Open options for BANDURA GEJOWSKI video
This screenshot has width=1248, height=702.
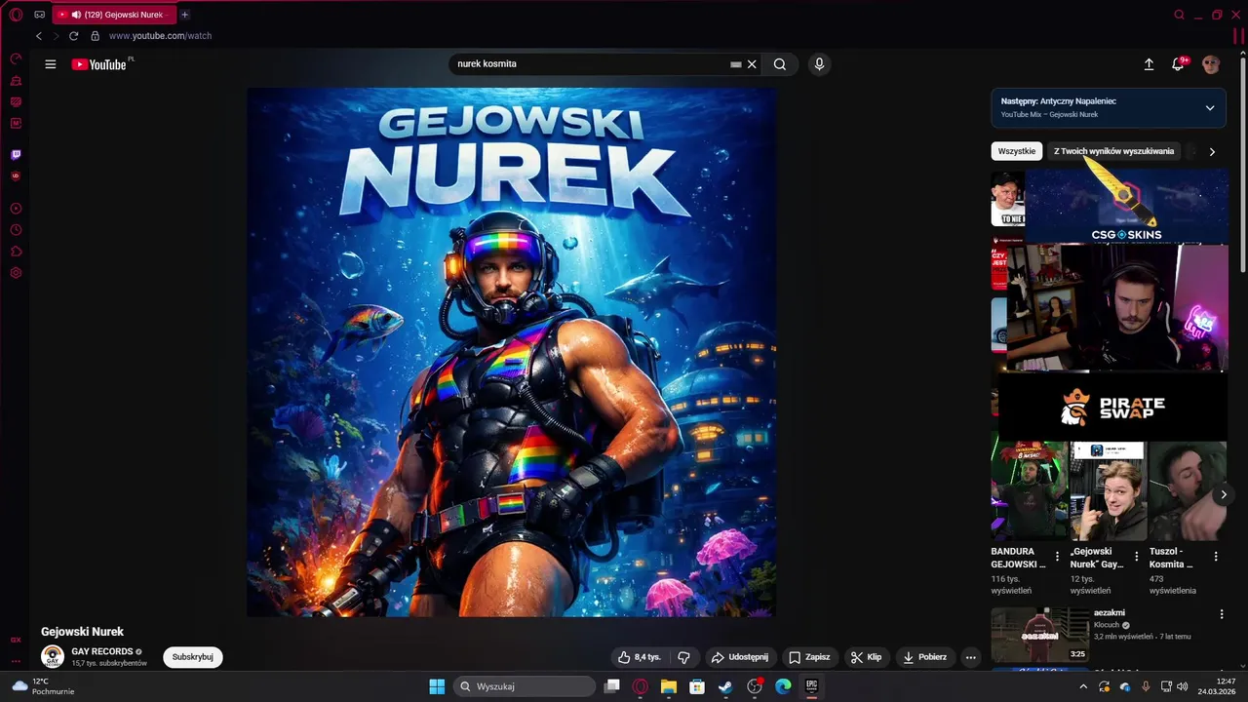point(1057,557)
